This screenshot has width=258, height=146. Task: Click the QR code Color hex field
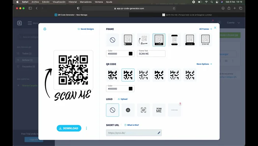[x=120, y=89]
